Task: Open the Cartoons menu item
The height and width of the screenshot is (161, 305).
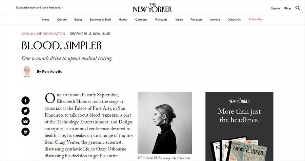Action: [141, 20]
